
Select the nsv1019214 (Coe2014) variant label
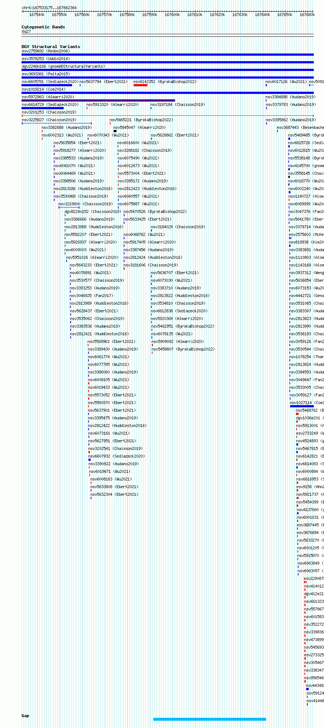[44, 89]
